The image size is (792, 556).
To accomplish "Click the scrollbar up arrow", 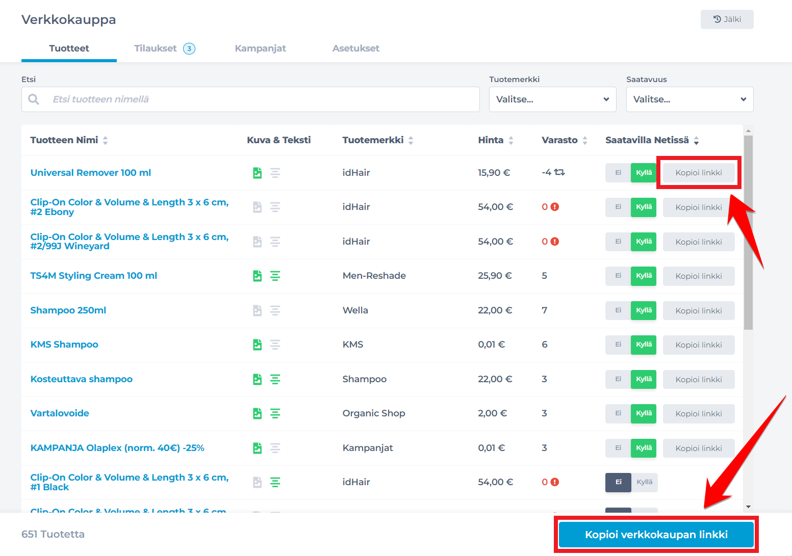I will 748,130.
